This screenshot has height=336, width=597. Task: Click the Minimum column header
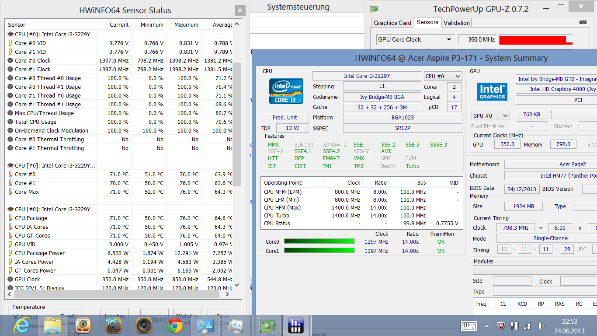coord(148,24)
